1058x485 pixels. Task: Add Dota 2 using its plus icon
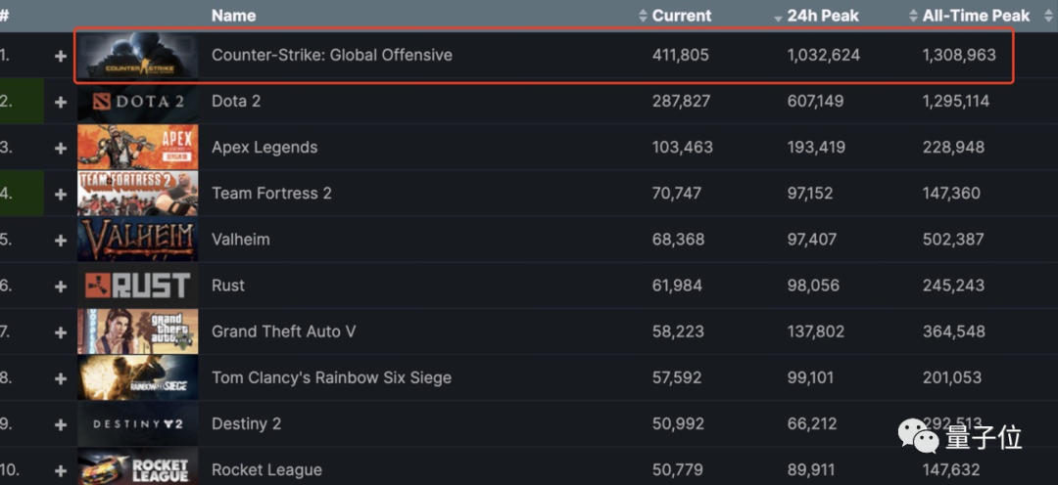[61, 102]
